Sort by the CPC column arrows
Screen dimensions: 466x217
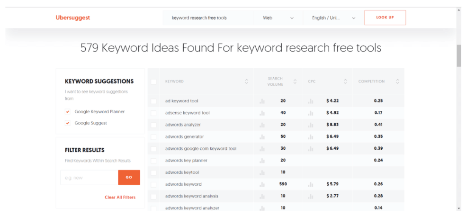[x=345, y=81]
